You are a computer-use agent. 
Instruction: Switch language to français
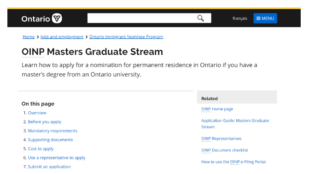point(239,18)
